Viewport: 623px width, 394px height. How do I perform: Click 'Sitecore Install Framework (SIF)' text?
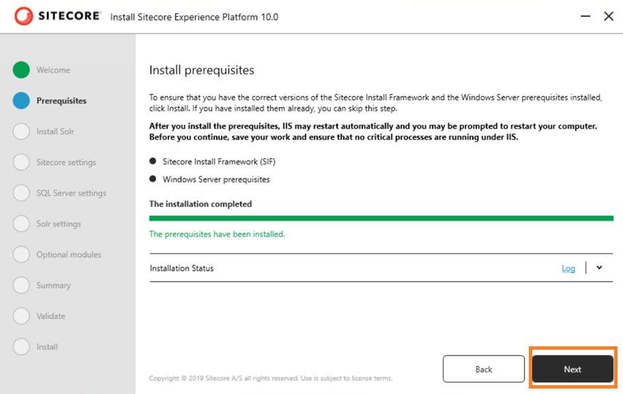coord(219,162)
